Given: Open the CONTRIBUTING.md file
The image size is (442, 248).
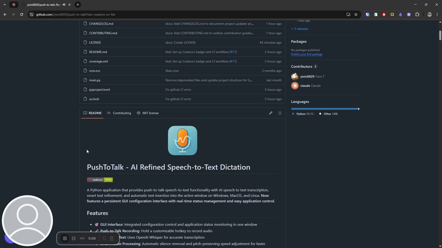Looking at the screenshot, I should (x=103, y=33).
